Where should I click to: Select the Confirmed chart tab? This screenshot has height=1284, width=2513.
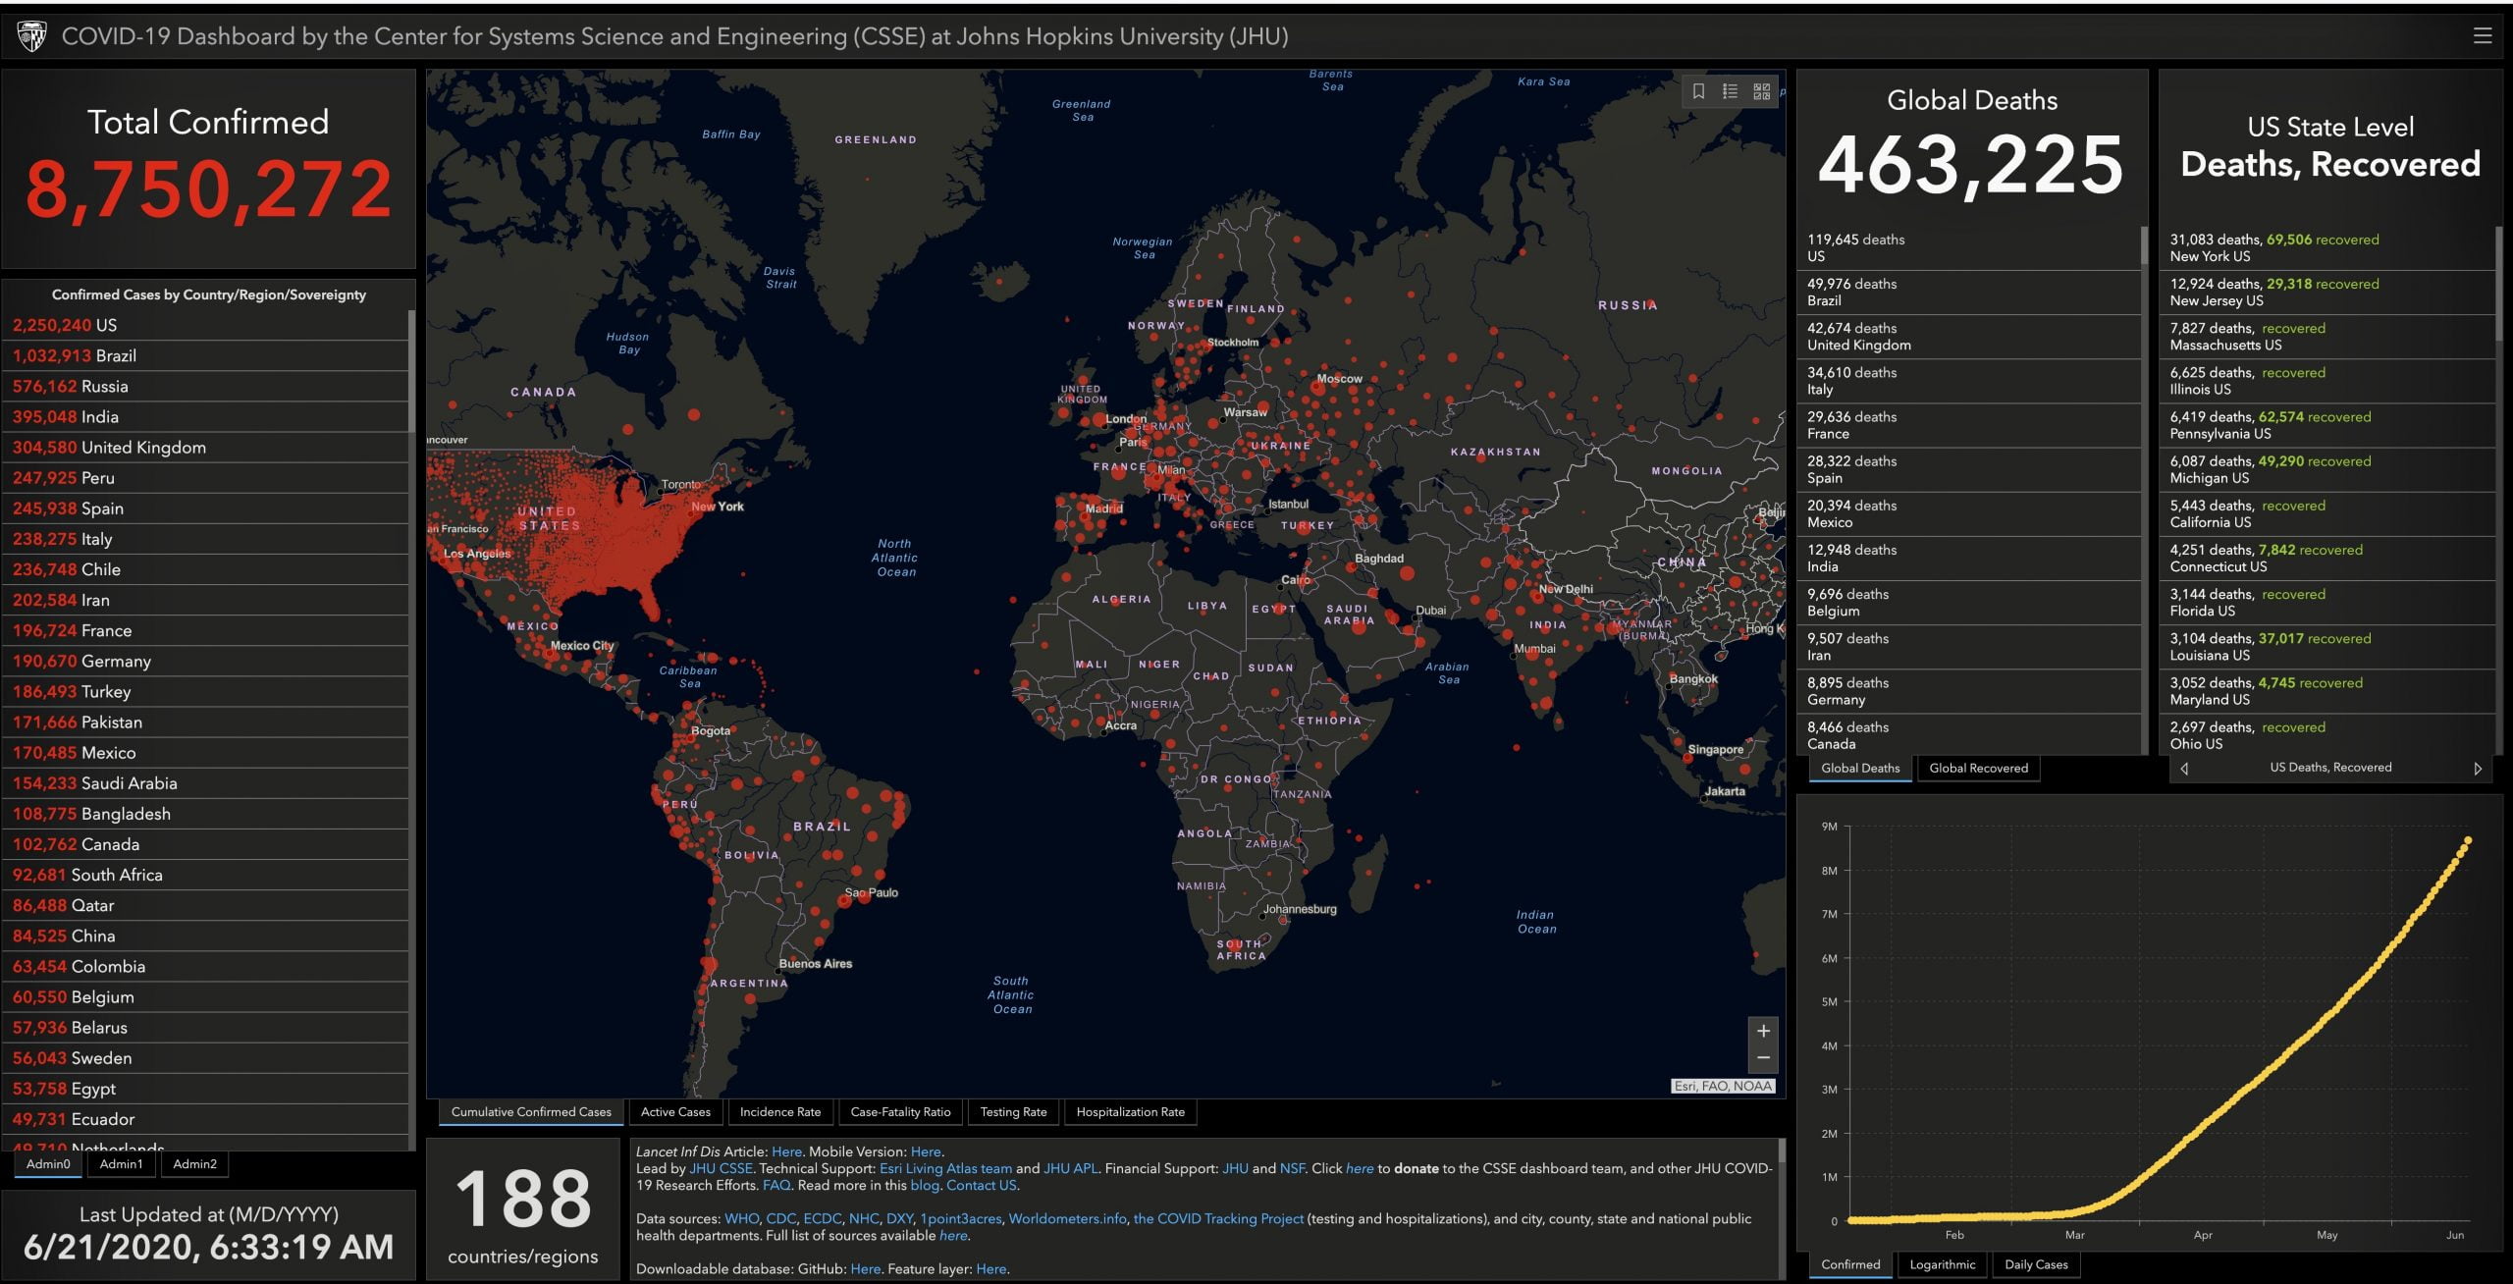1850,1265
